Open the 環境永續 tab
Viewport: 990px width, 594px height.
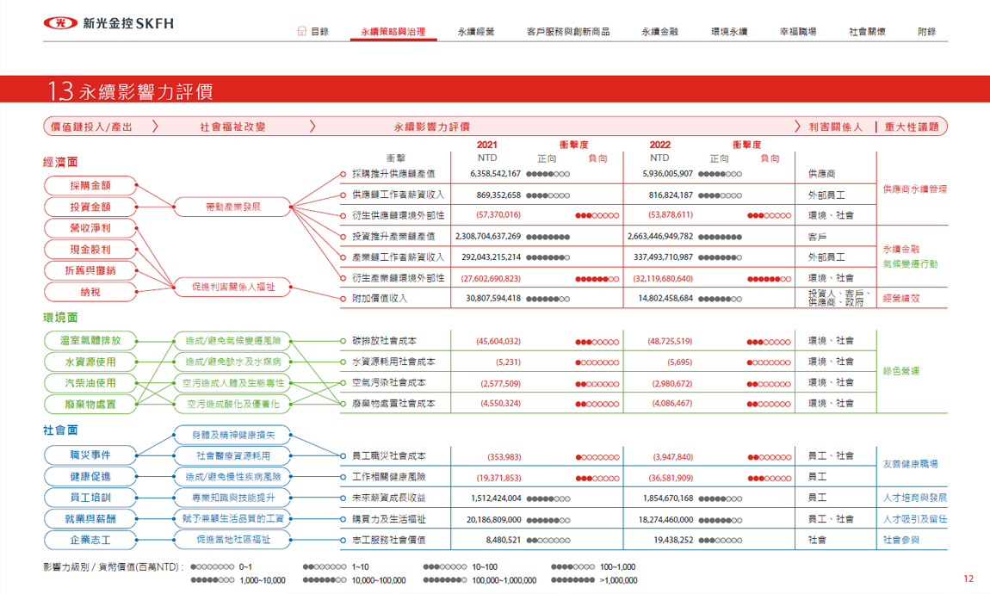tap(728, 32)
